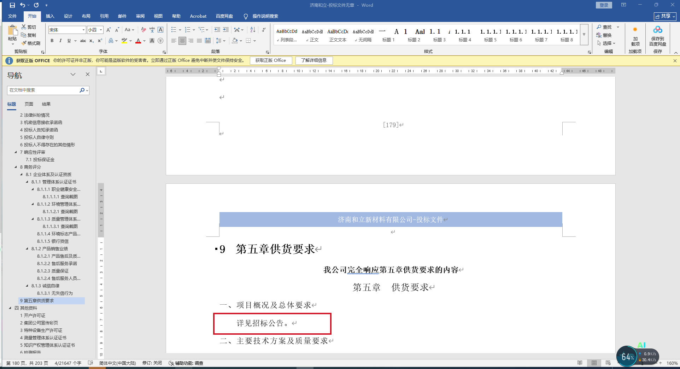This screenshot has width=680, height=369.
Task: Apply distributed alignment to the paragraph
Action: click(208, 41)
